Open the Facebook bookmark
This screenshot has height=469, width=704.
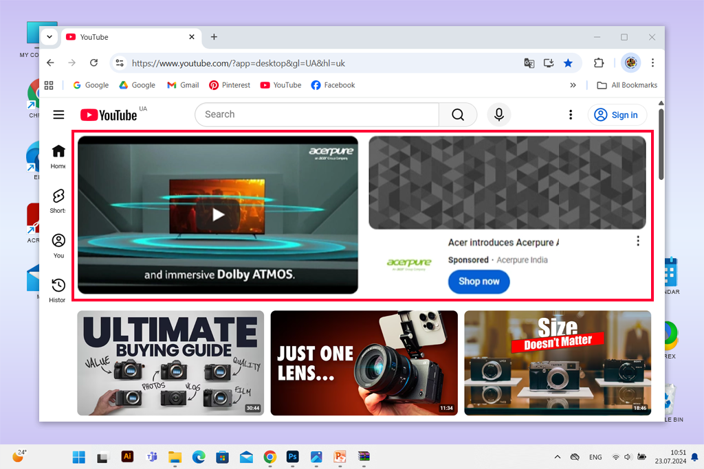click(333, 85)
